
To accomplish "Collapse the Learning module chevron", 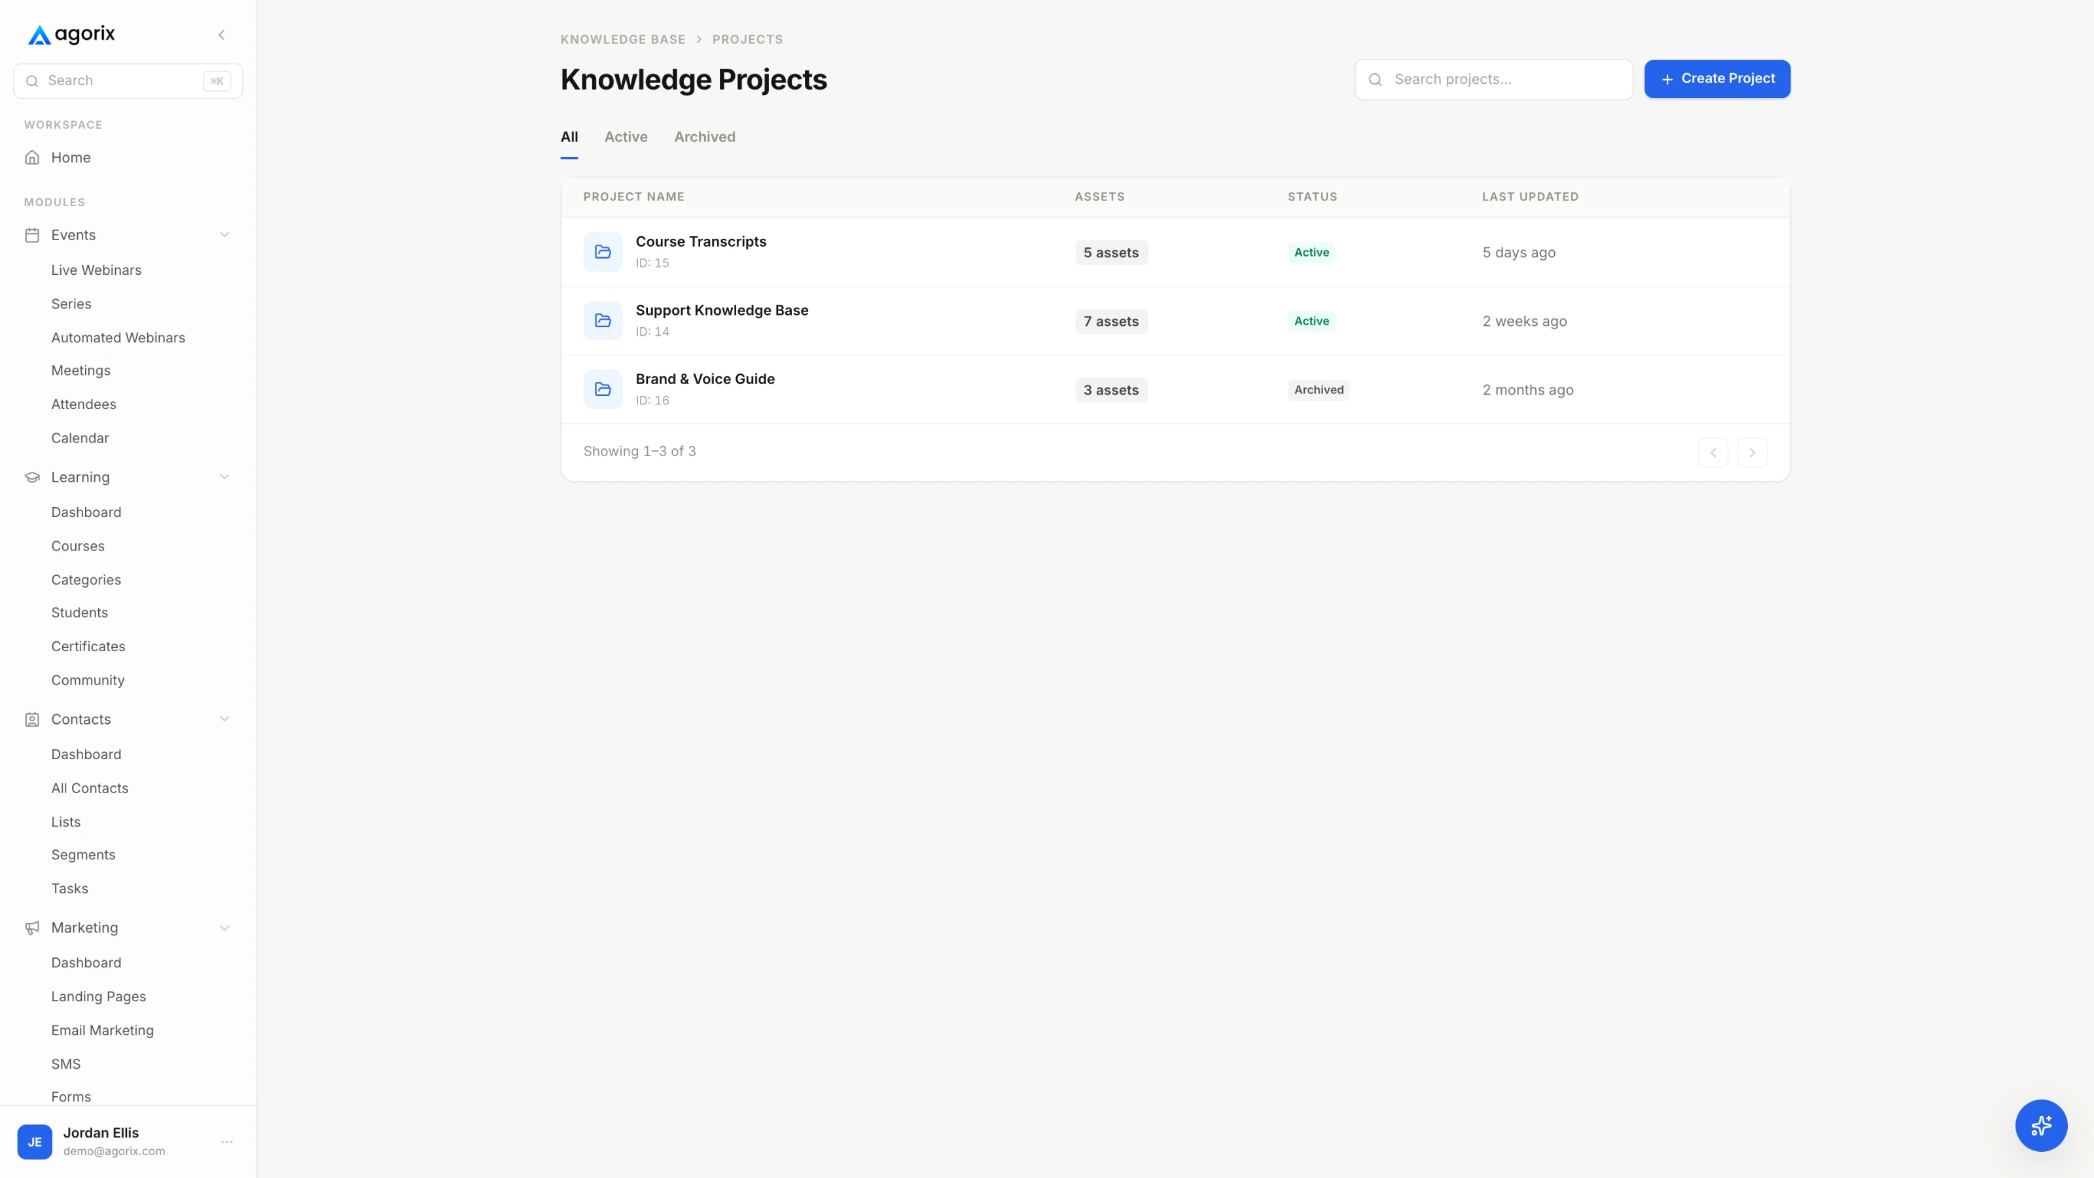I will [x=224, y=477].
